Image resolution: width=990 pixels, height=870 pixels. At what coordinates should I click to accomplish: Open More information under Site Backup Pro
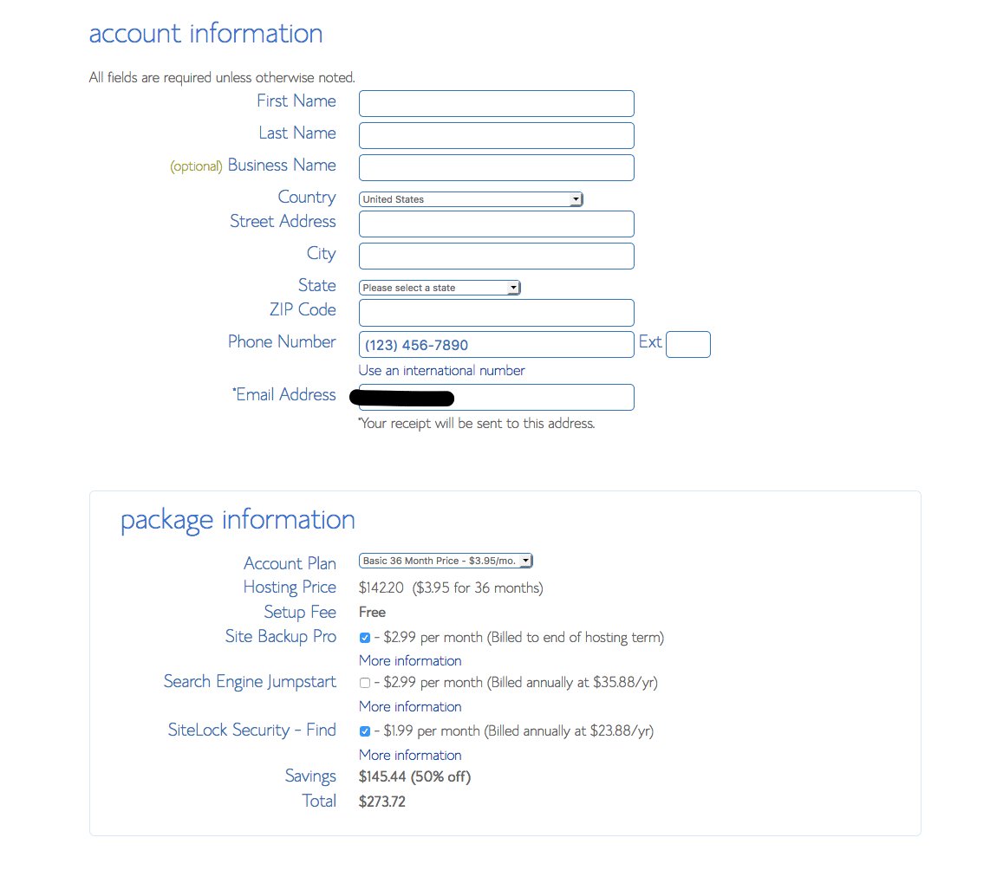[410, 660]
